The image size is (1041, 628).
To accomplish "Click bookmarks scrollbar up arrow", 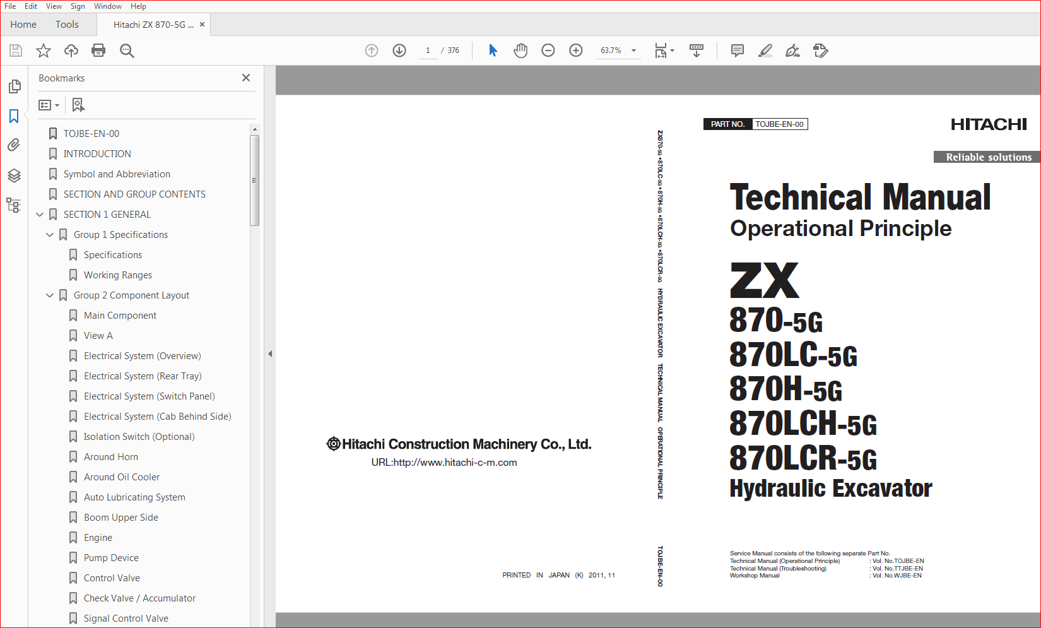I will (254, 129).
